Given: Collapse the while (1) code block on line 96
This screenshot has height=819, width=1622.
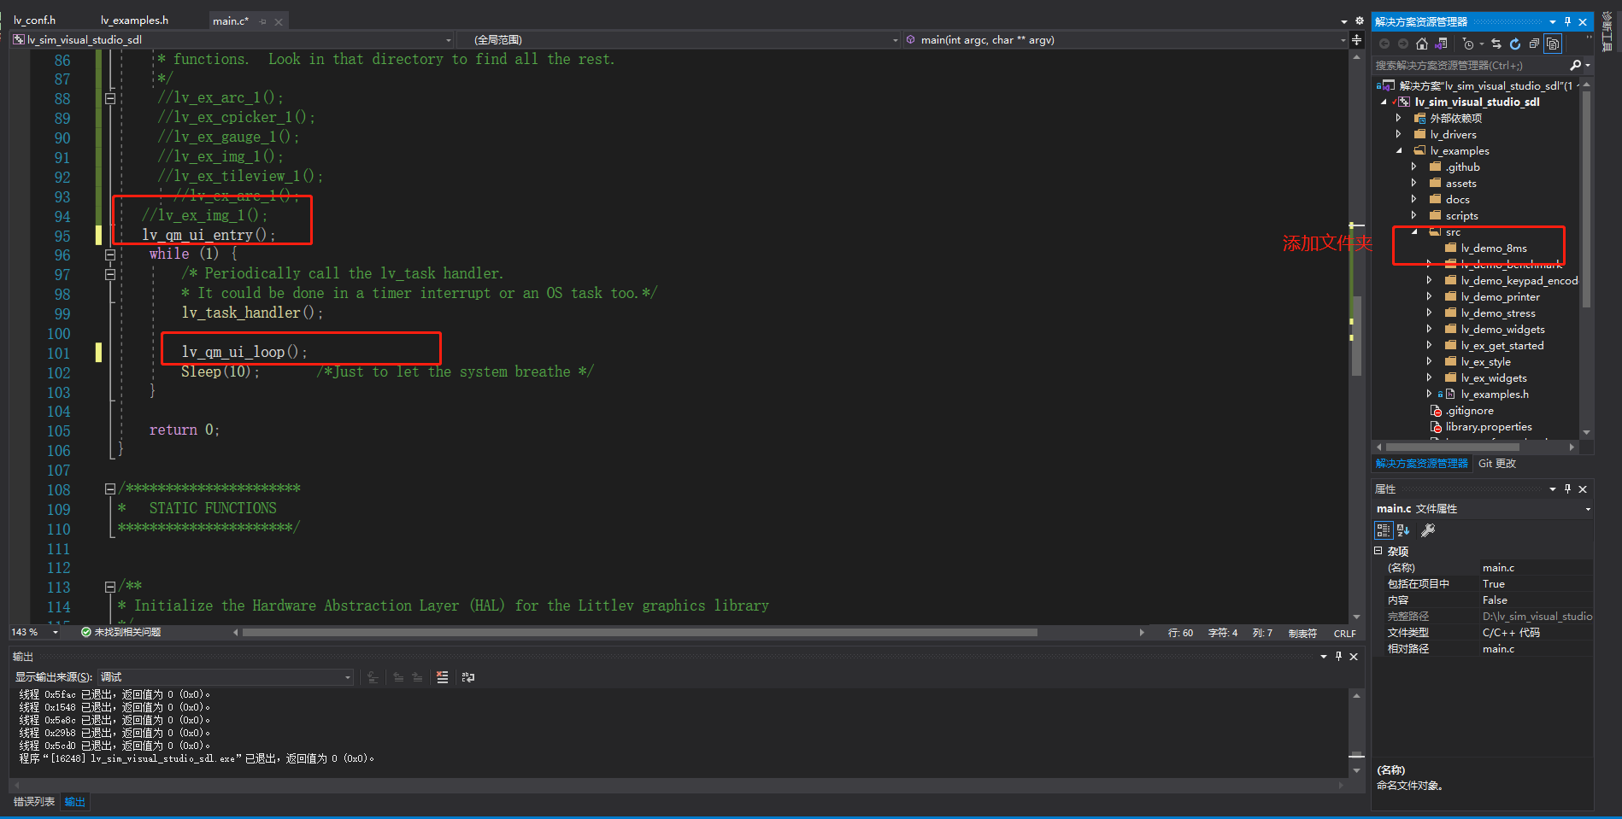Looking at the screenshot, I should click(x=110, y=254).
